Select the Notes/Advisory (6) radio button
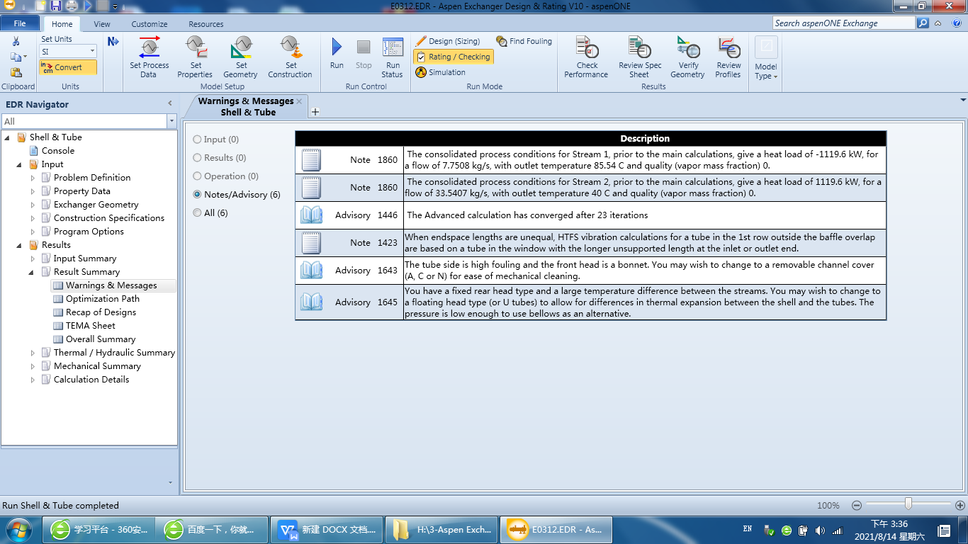968x544 pixels. tap(198, 195)
